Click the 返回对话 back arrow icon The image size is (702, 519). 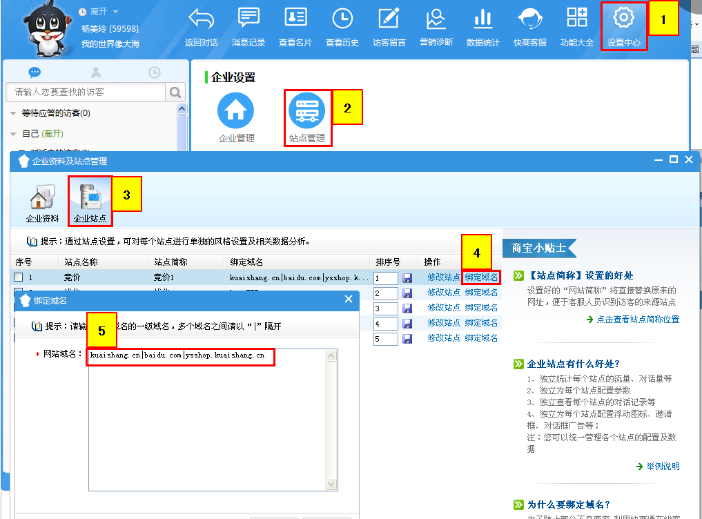(202, 26)
